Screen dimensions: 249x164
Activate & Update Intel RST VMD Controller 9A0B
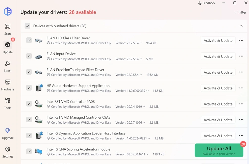pyautogui.click(x=218, y=104)
